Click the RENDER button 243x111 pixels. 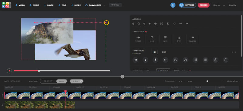(204, 5)
